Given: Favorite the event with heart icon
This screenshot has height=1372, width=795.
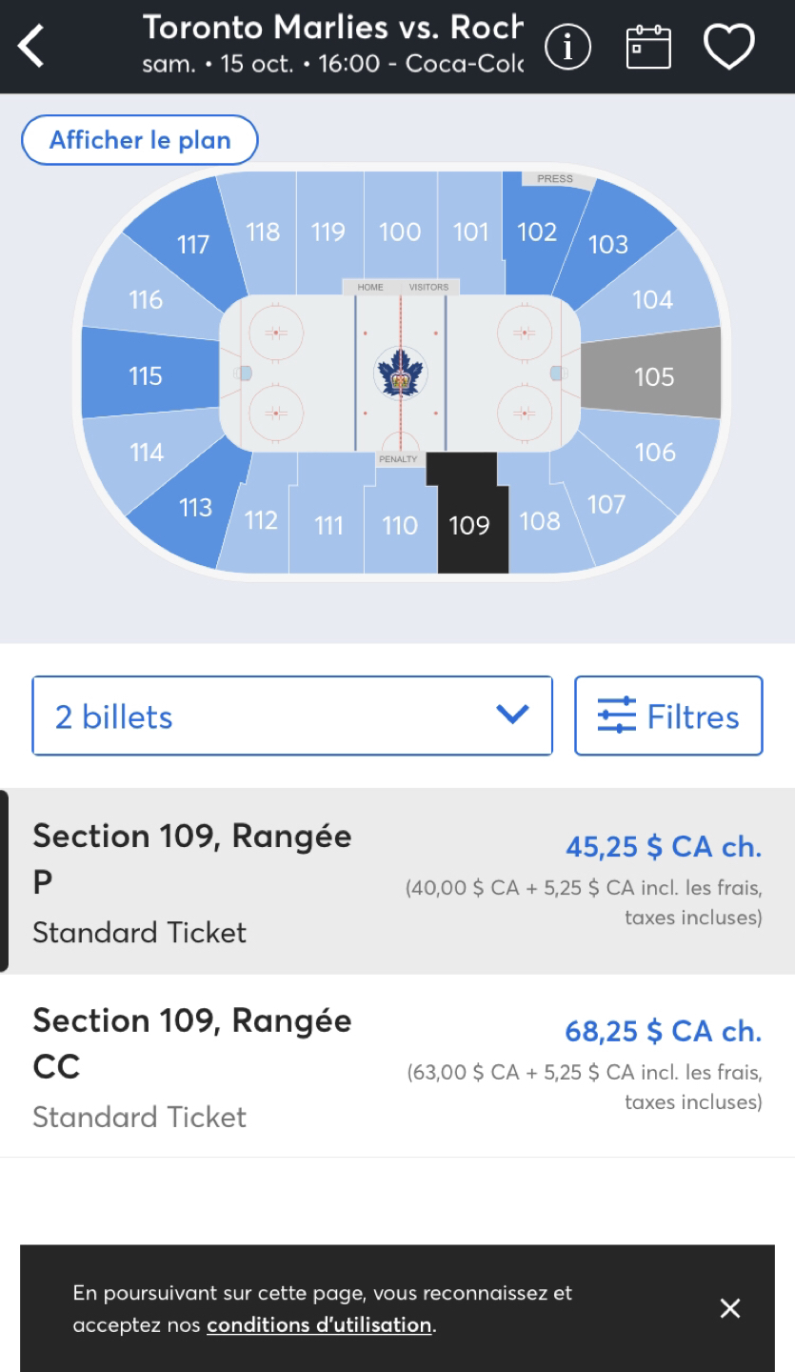Looking at the screenshot, I should 728,47.
